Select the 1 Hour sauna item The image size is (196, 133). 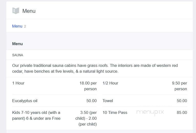[18, 83]
